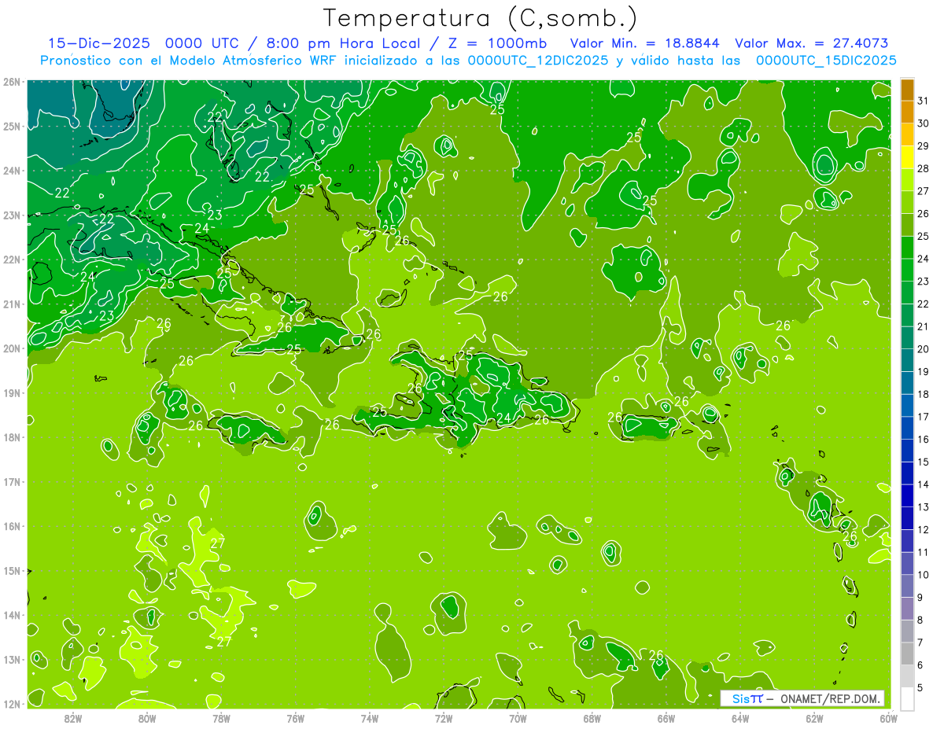Click the '31' label on color scale
This screenshot has height=729, width=944.
[x=923, y=101]
